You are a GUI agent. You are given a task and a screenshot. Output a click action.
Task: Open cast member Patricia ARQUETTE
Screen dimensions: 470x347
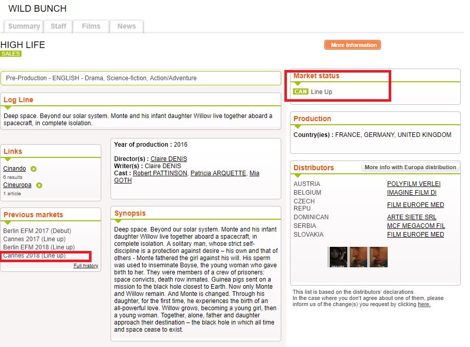(218, 173)
